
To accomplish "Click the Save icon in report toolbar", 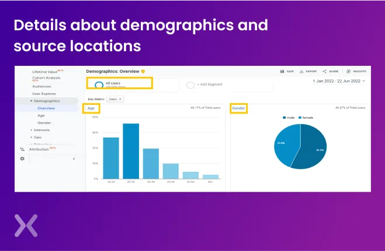I will pyautogui.click(x=282, y=72).
